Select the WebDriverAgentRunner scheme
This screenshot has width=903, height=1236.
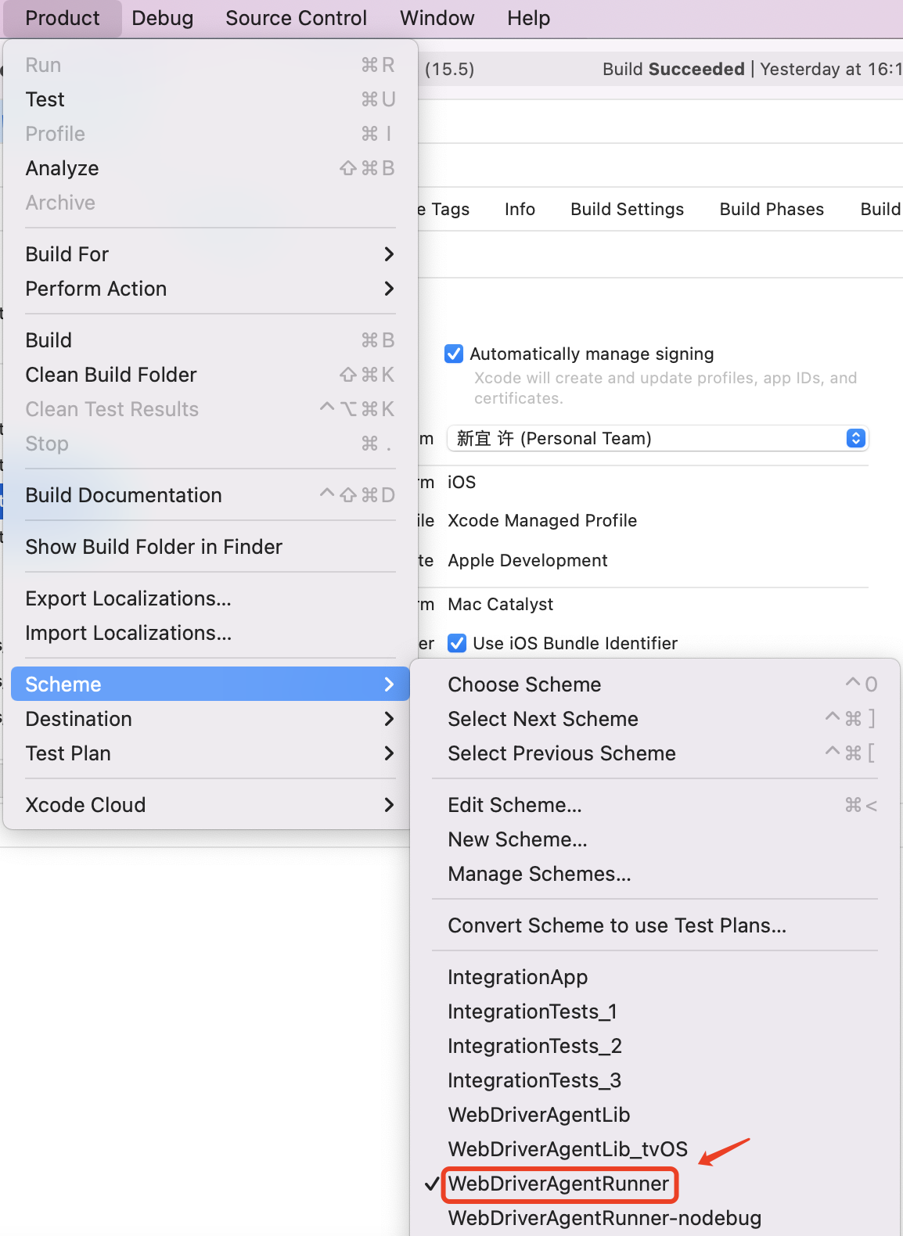(559, 1184)
